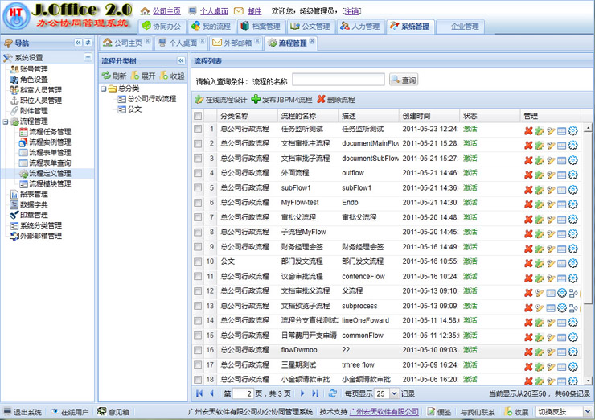Check the row 10 公文 checkbox
Image resolution: width=595 pixels, height=420 pixels.
pyautogui.click(x=199, y=261)
